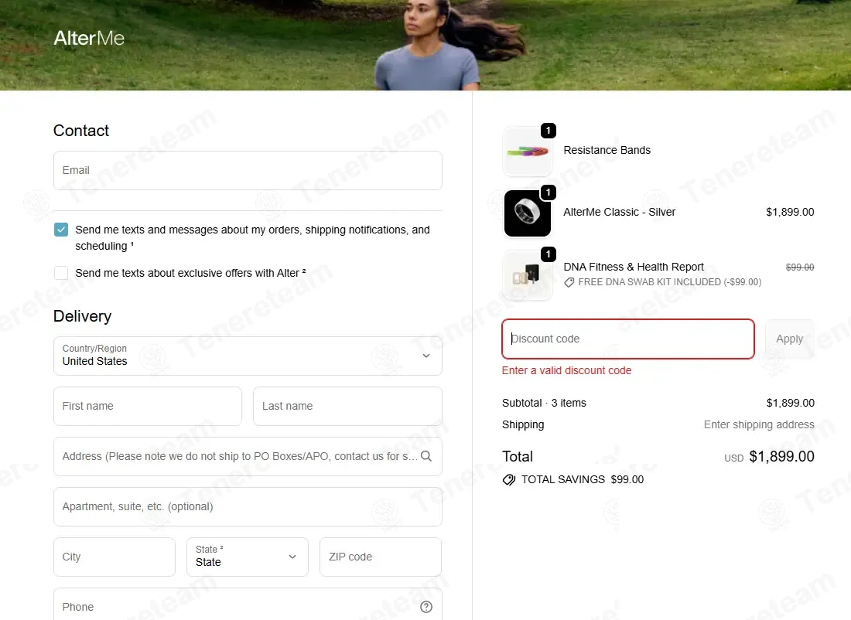Click the phone field help icon
The height and width of the screenshot is (620, 851).
pos(426,607)
